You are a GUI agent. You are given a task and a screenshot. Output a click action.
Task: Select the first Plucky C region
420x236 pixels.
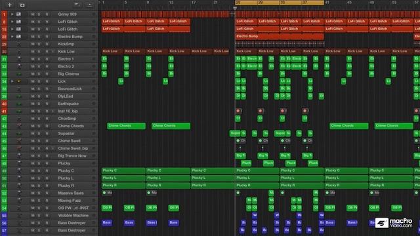(x=123, y=170)
